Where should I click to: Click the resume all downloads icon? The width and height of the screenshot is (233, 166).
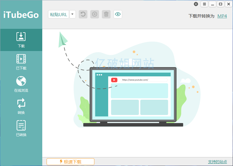coord(83,14)
